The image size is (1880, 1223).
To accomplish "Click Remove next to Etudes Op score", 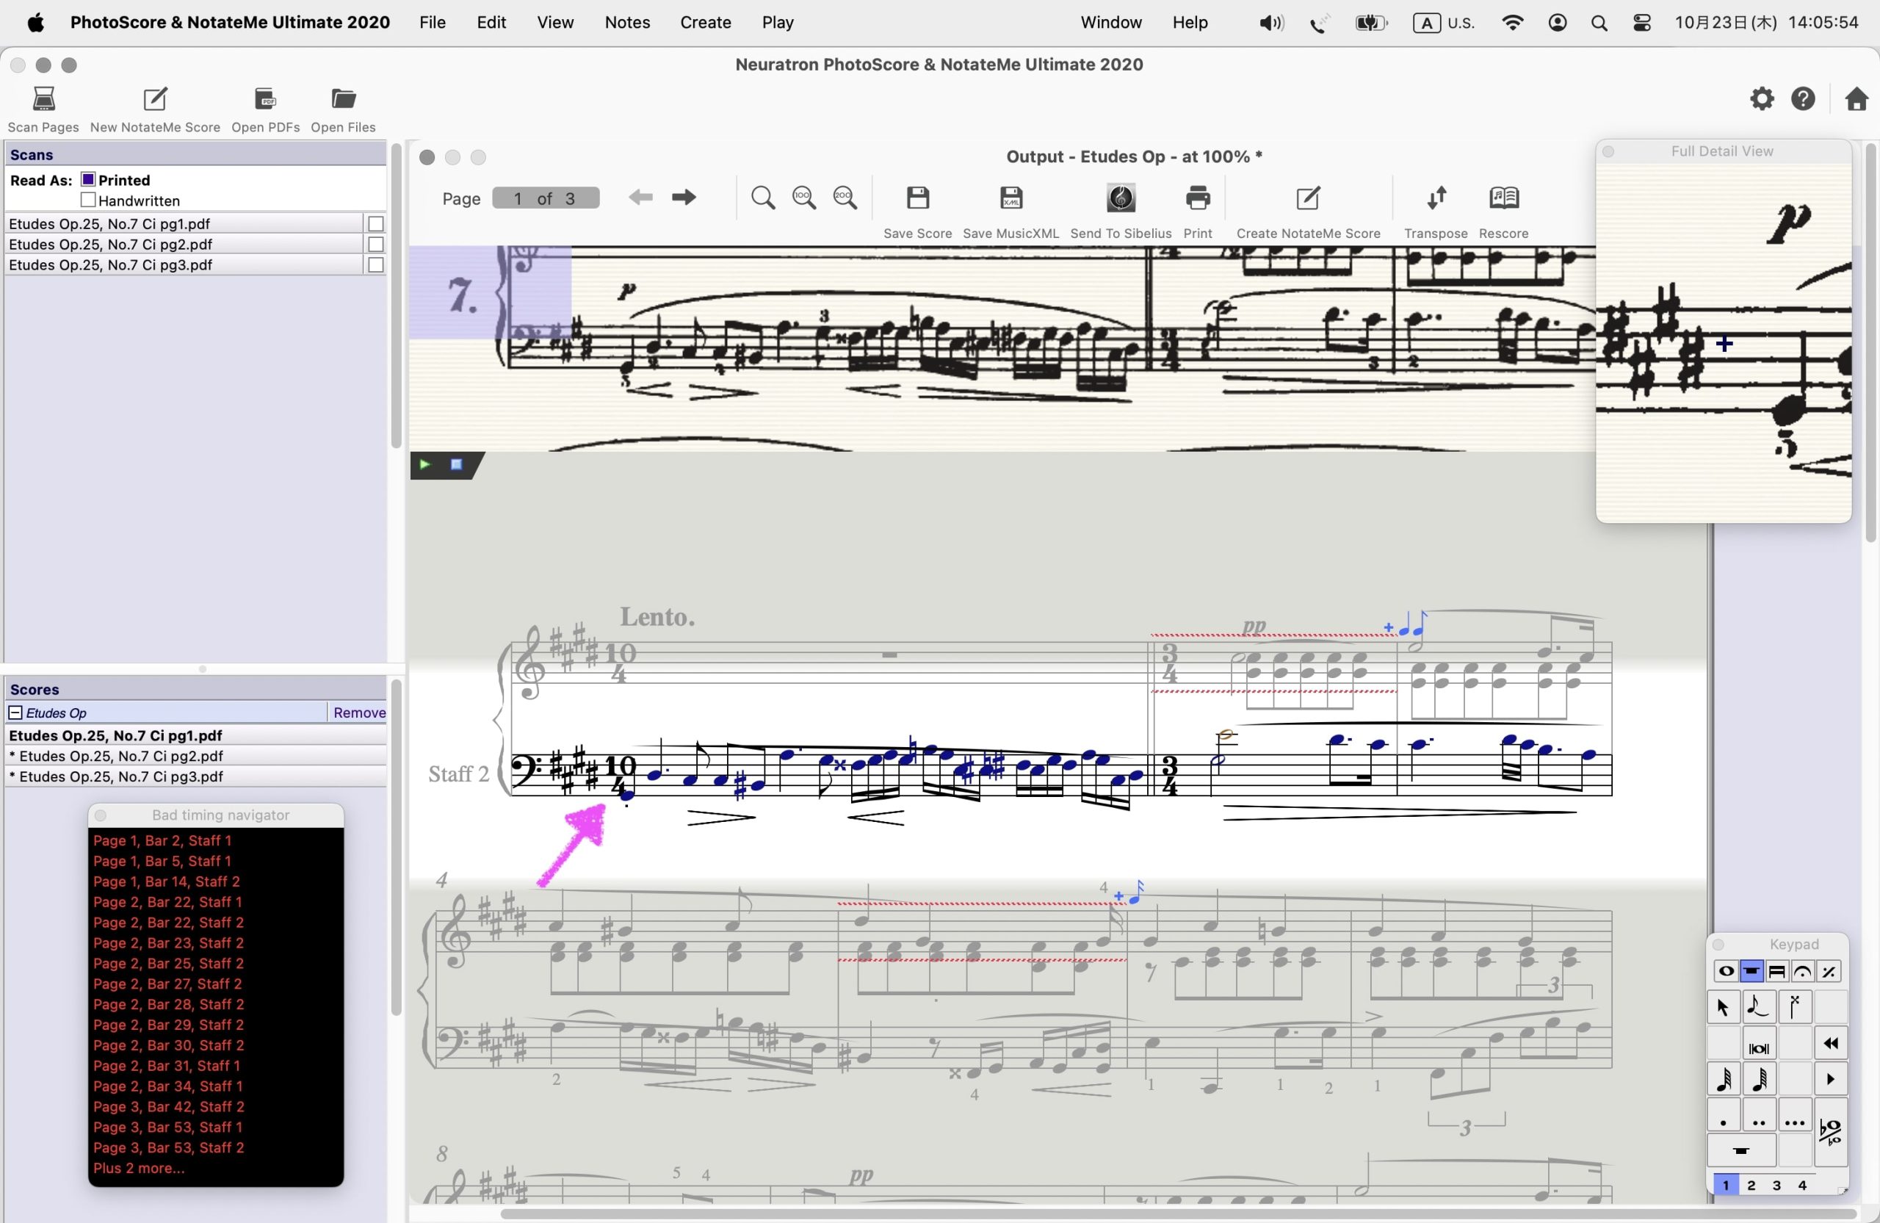I will pos(358,712).
